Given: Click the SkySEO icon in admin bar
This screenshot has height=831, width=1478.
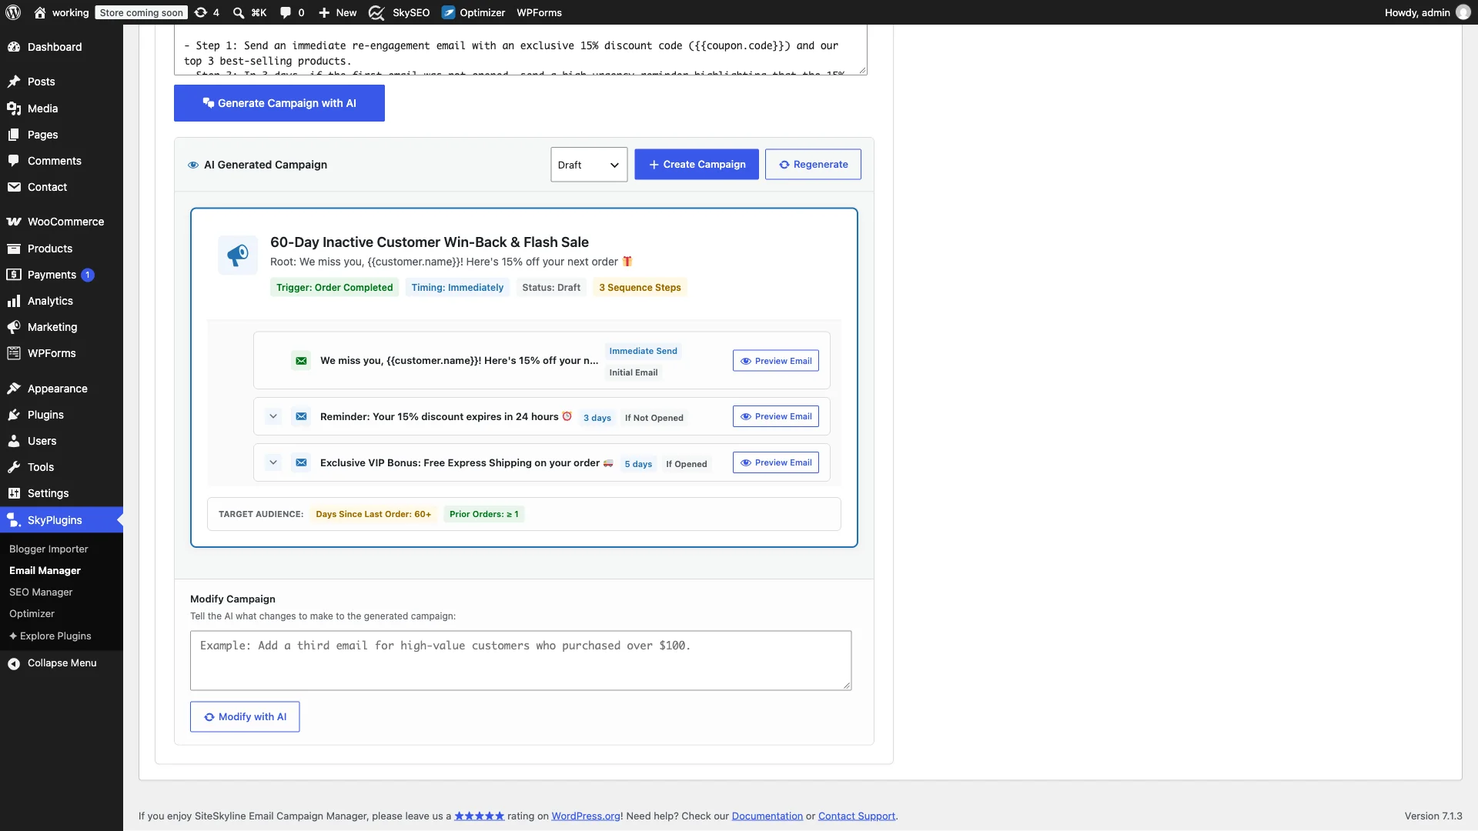Looking at the screenshot, I should click(x=376, y=12).
